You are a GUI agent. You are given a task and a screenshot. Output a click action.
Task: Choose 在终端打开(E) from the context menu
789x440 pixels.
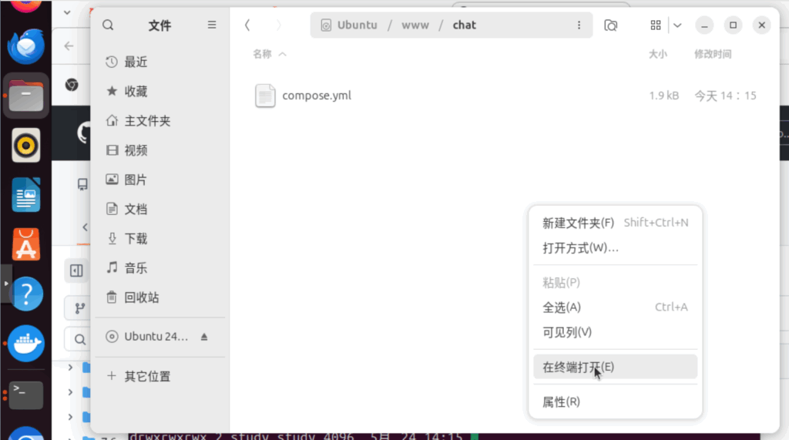[x=615, y=367]
